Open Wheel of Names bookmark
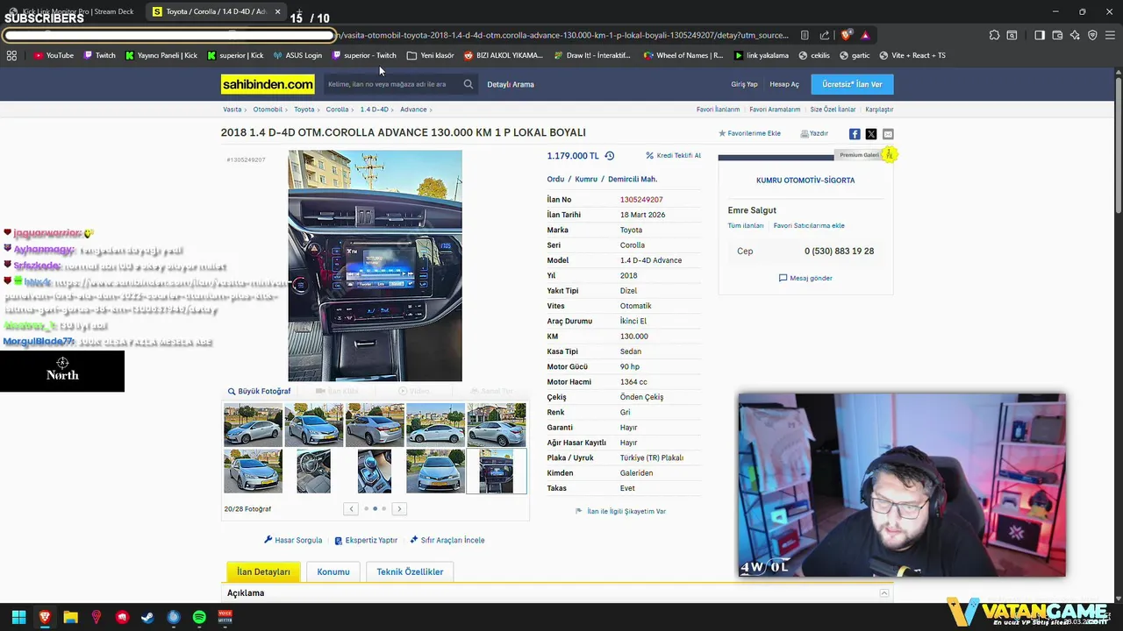Image resolution: width=1123 pixels, height=631 pixels. pos(683,55)
